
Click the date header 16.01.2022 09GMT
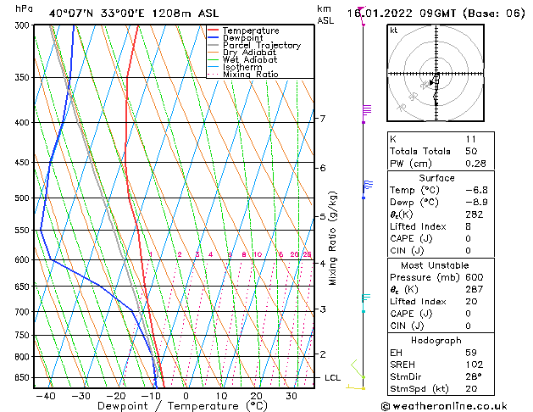(x=402, y=14)
